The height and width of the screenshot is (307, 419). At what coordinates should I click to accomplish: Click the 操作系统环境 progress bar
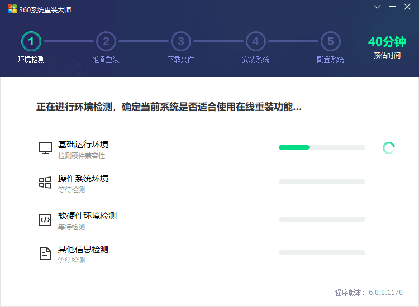point(322,182)
